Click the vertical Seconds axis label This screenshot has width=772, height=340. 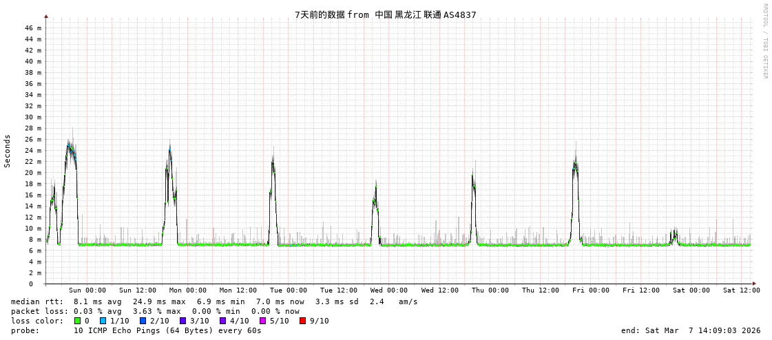click(x=8, y=151)
